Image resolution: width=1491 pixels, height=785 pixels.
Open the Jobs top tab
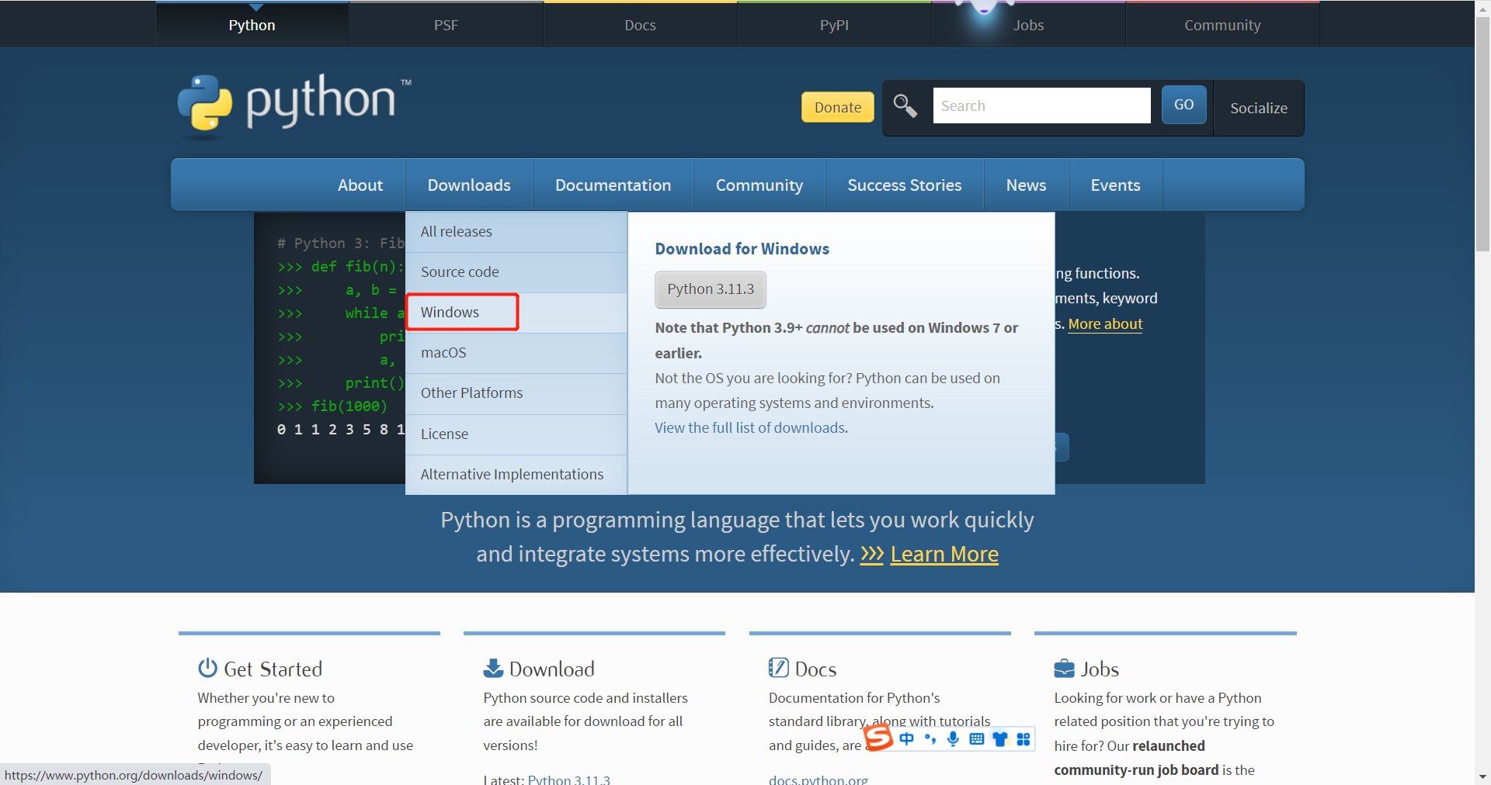point(1029,25)
